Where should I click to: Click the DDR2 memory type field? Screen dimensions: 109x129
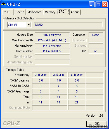point(68,25)
